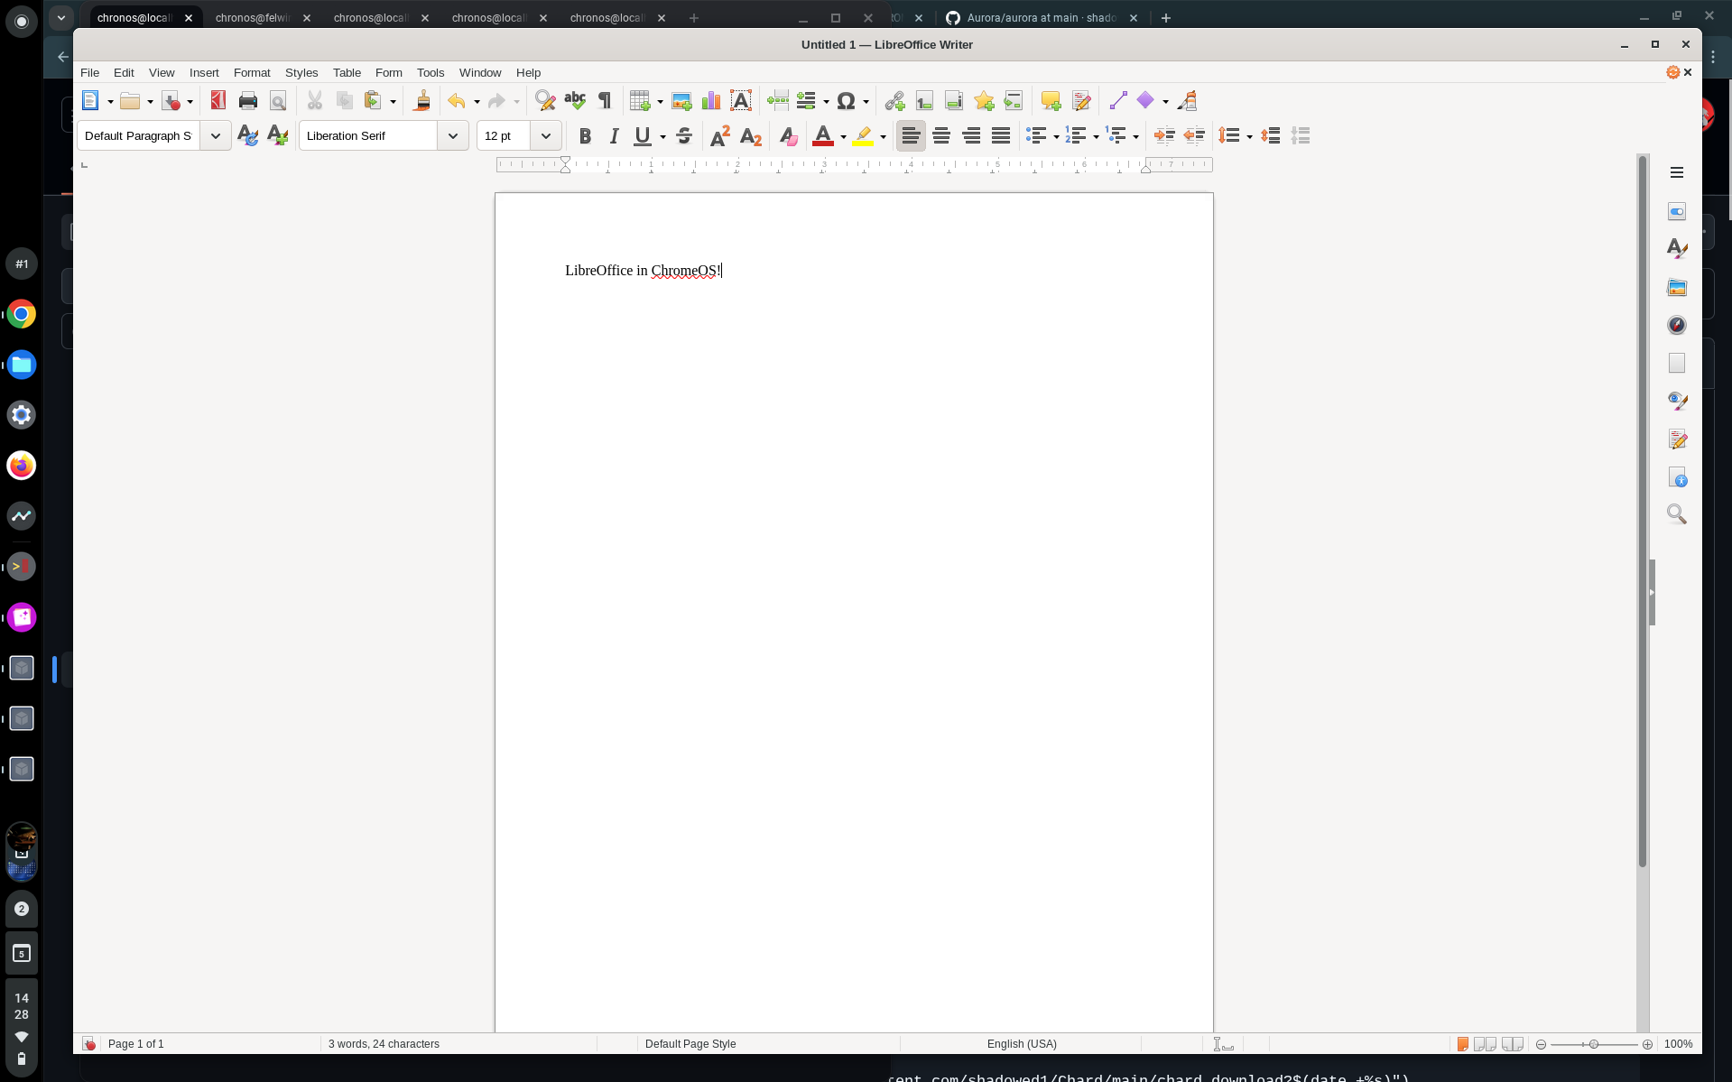Undo the last action

(x=457, y=101)
